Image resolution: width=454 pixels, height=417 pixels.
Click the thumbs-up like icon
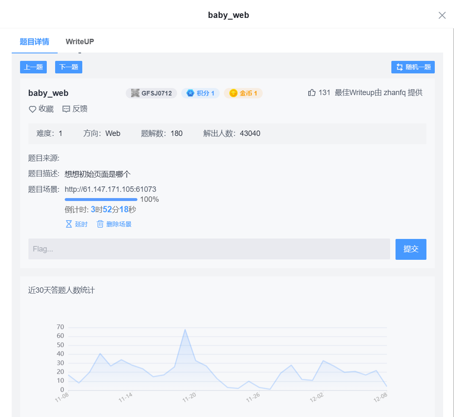point(312,93)
